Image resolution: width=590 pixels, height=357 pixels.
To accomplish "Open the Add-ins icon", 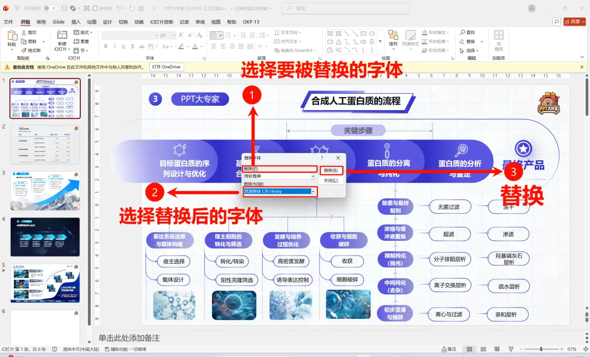I will (499, 35).
